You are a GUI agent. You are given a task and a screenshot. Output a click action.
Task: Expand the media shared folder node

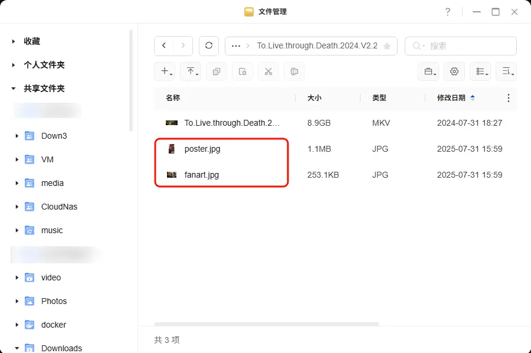[17, 183]
